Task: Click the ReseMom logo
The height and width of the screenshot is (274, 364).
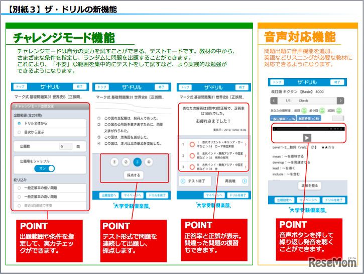Action: [332, 262]
